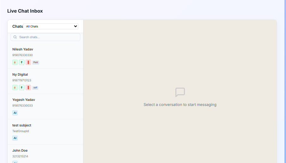Click the Live Chat Inbox heading
The image size is (286, 163).
(25, 11)
